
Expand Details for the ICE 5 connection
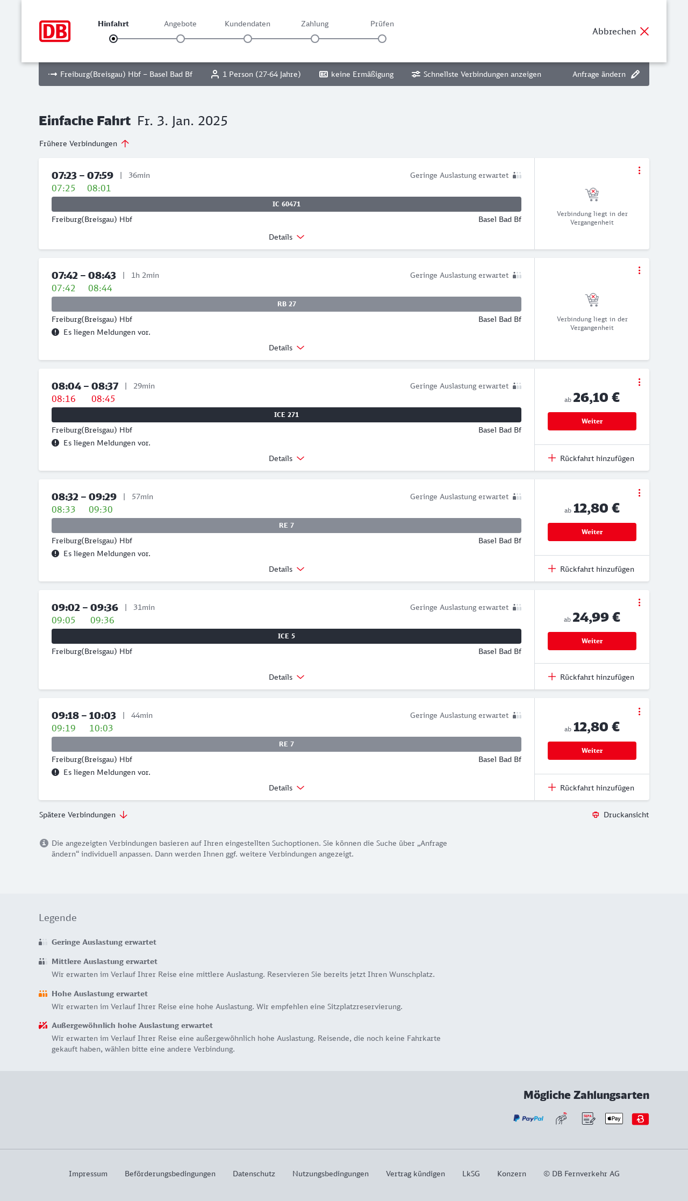tap(286, 677)
